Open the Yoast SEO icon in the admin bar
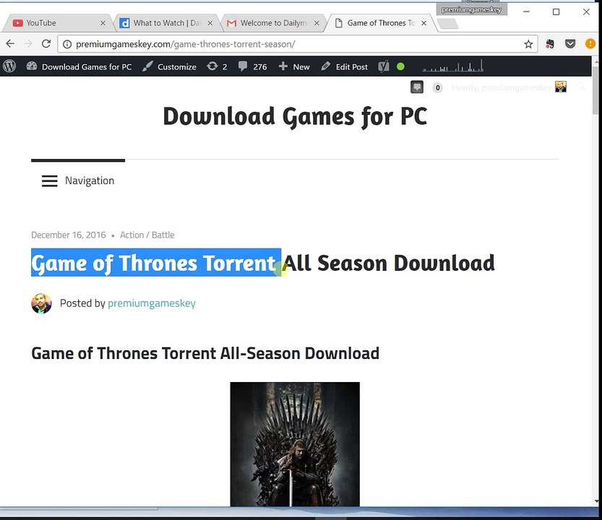Image resolution: width=602 pixels, height=520 pixels. click(384, 66)
